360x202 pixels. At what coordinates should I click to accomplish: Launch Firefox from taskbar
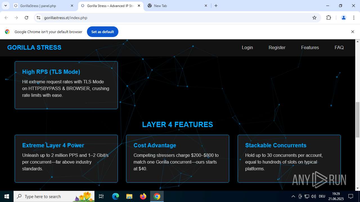click(x=143, y=196)
